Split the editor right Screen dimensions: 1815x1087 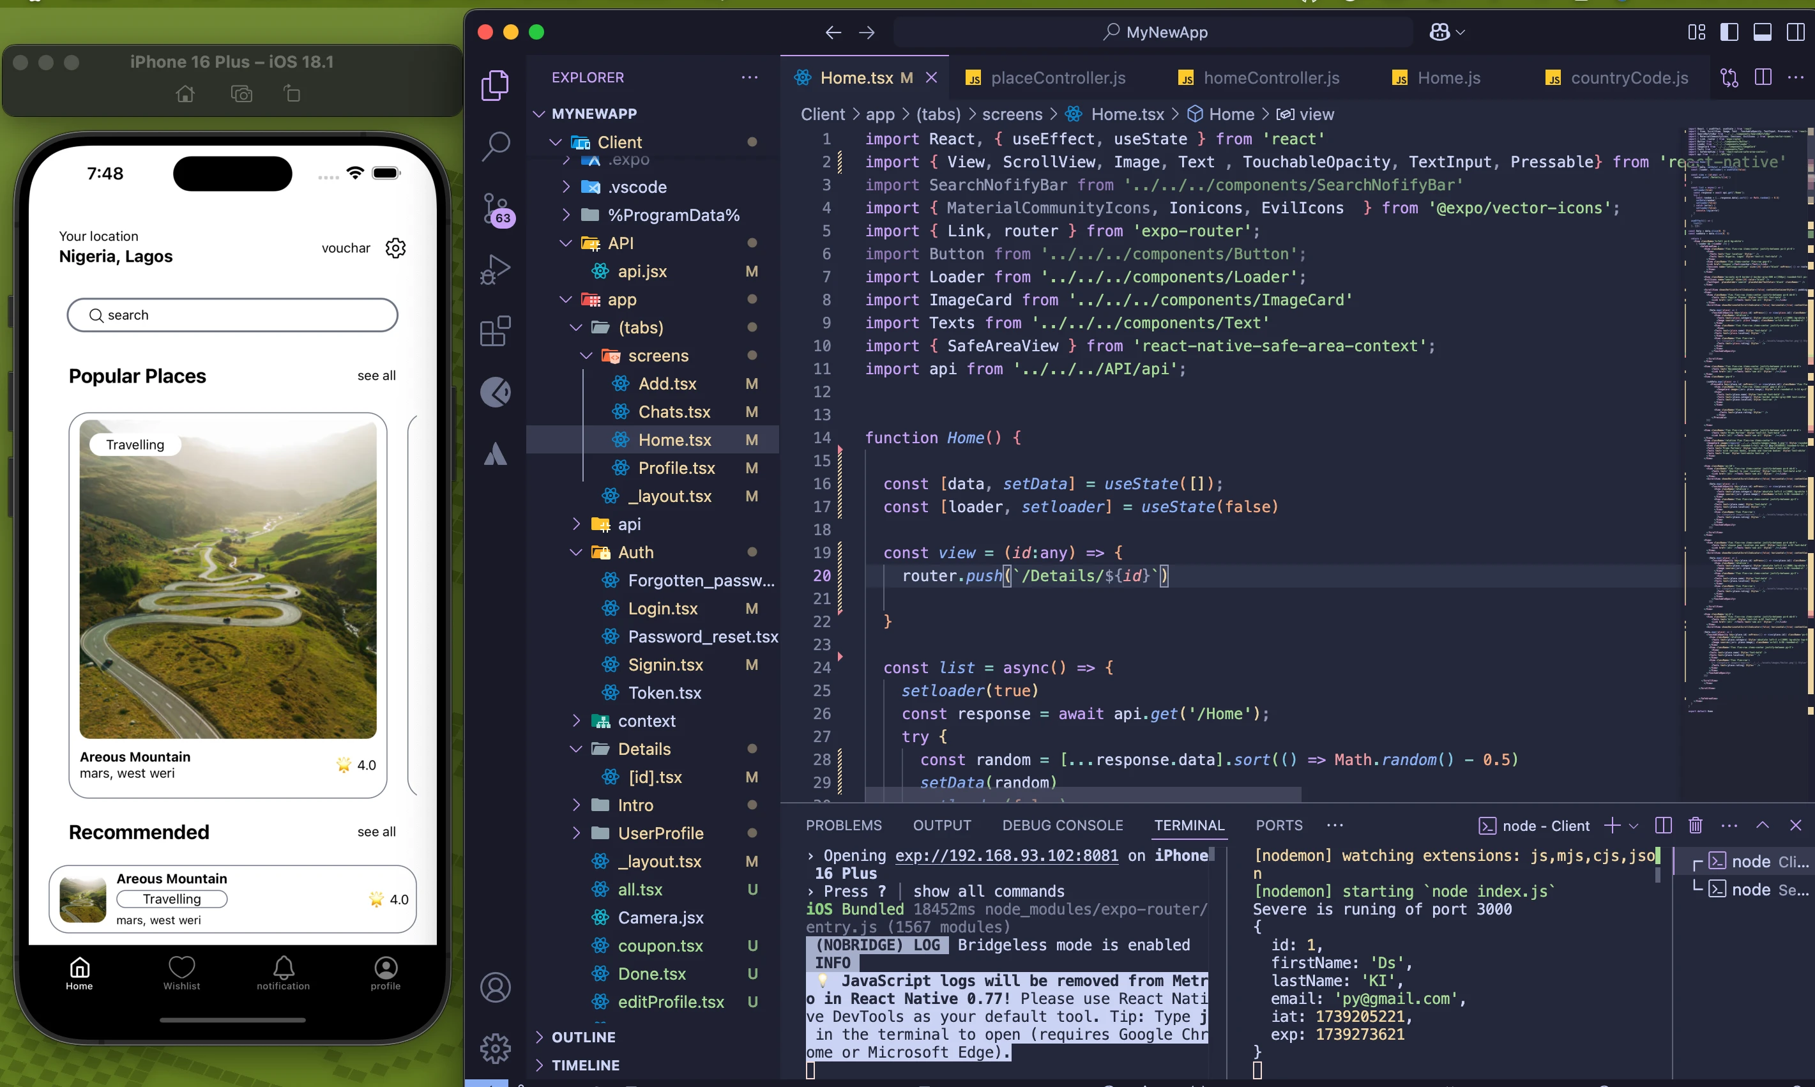coord(1763,78)
